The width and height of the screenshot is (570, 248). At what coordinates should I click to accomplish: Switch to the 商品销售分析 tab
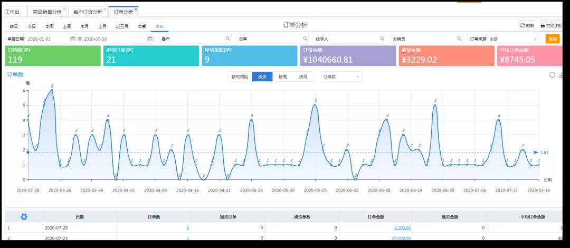click(47, 12)
